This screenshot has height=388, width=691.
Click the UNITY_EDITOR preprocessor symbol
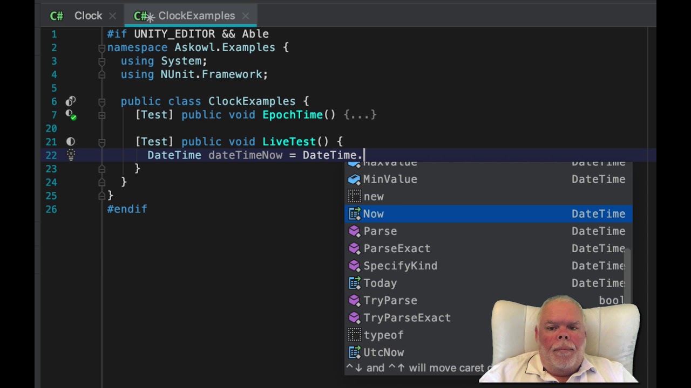click(x=174, y=34)
